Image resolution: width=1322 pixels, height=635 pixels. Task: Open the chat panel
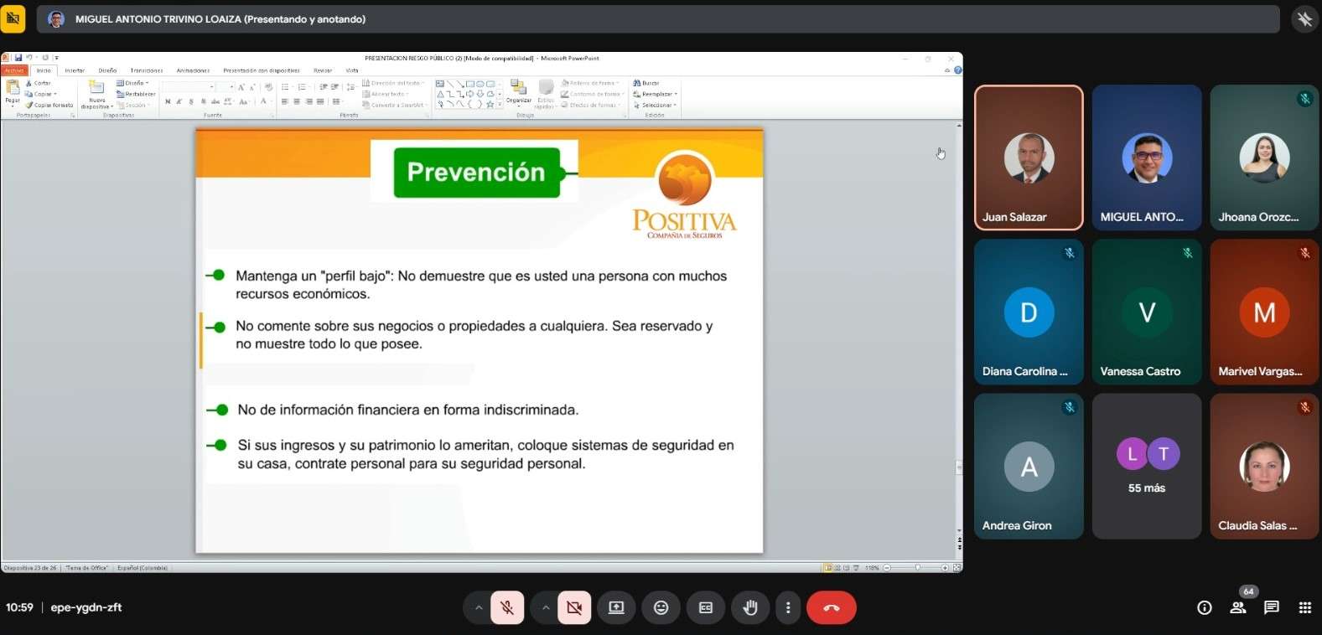(1272, 608)
